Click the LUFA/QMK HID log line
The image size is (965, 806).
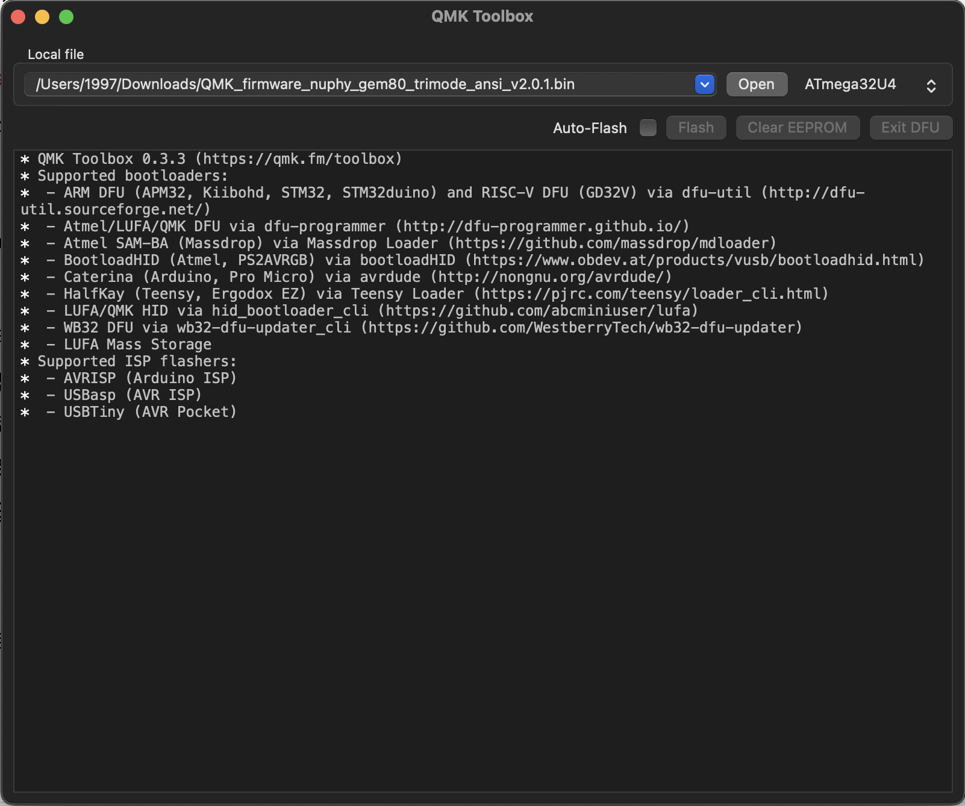pyautogui.click(x=359, y=311)
